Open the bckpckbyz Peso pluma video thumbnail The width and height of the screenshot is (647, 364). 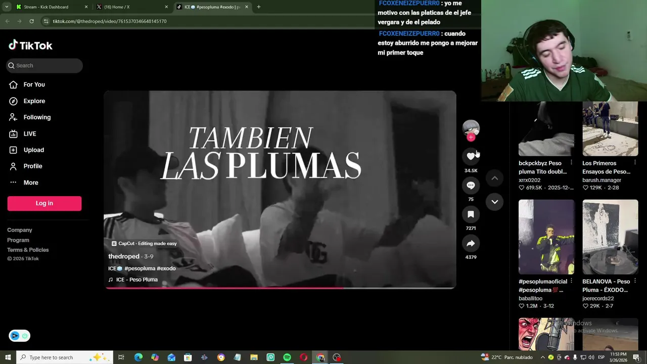tap(546, 128)
